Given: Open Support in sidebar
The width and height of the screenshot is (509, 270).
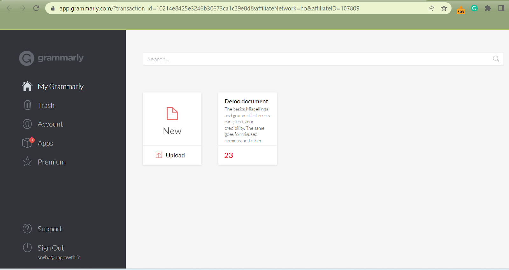Looking at the screenshot, I should point(50,229).
